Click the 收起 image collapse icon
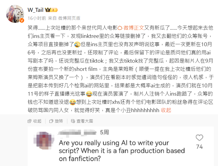The width and height of the screenshot is (218, 166). coord(29,121)
